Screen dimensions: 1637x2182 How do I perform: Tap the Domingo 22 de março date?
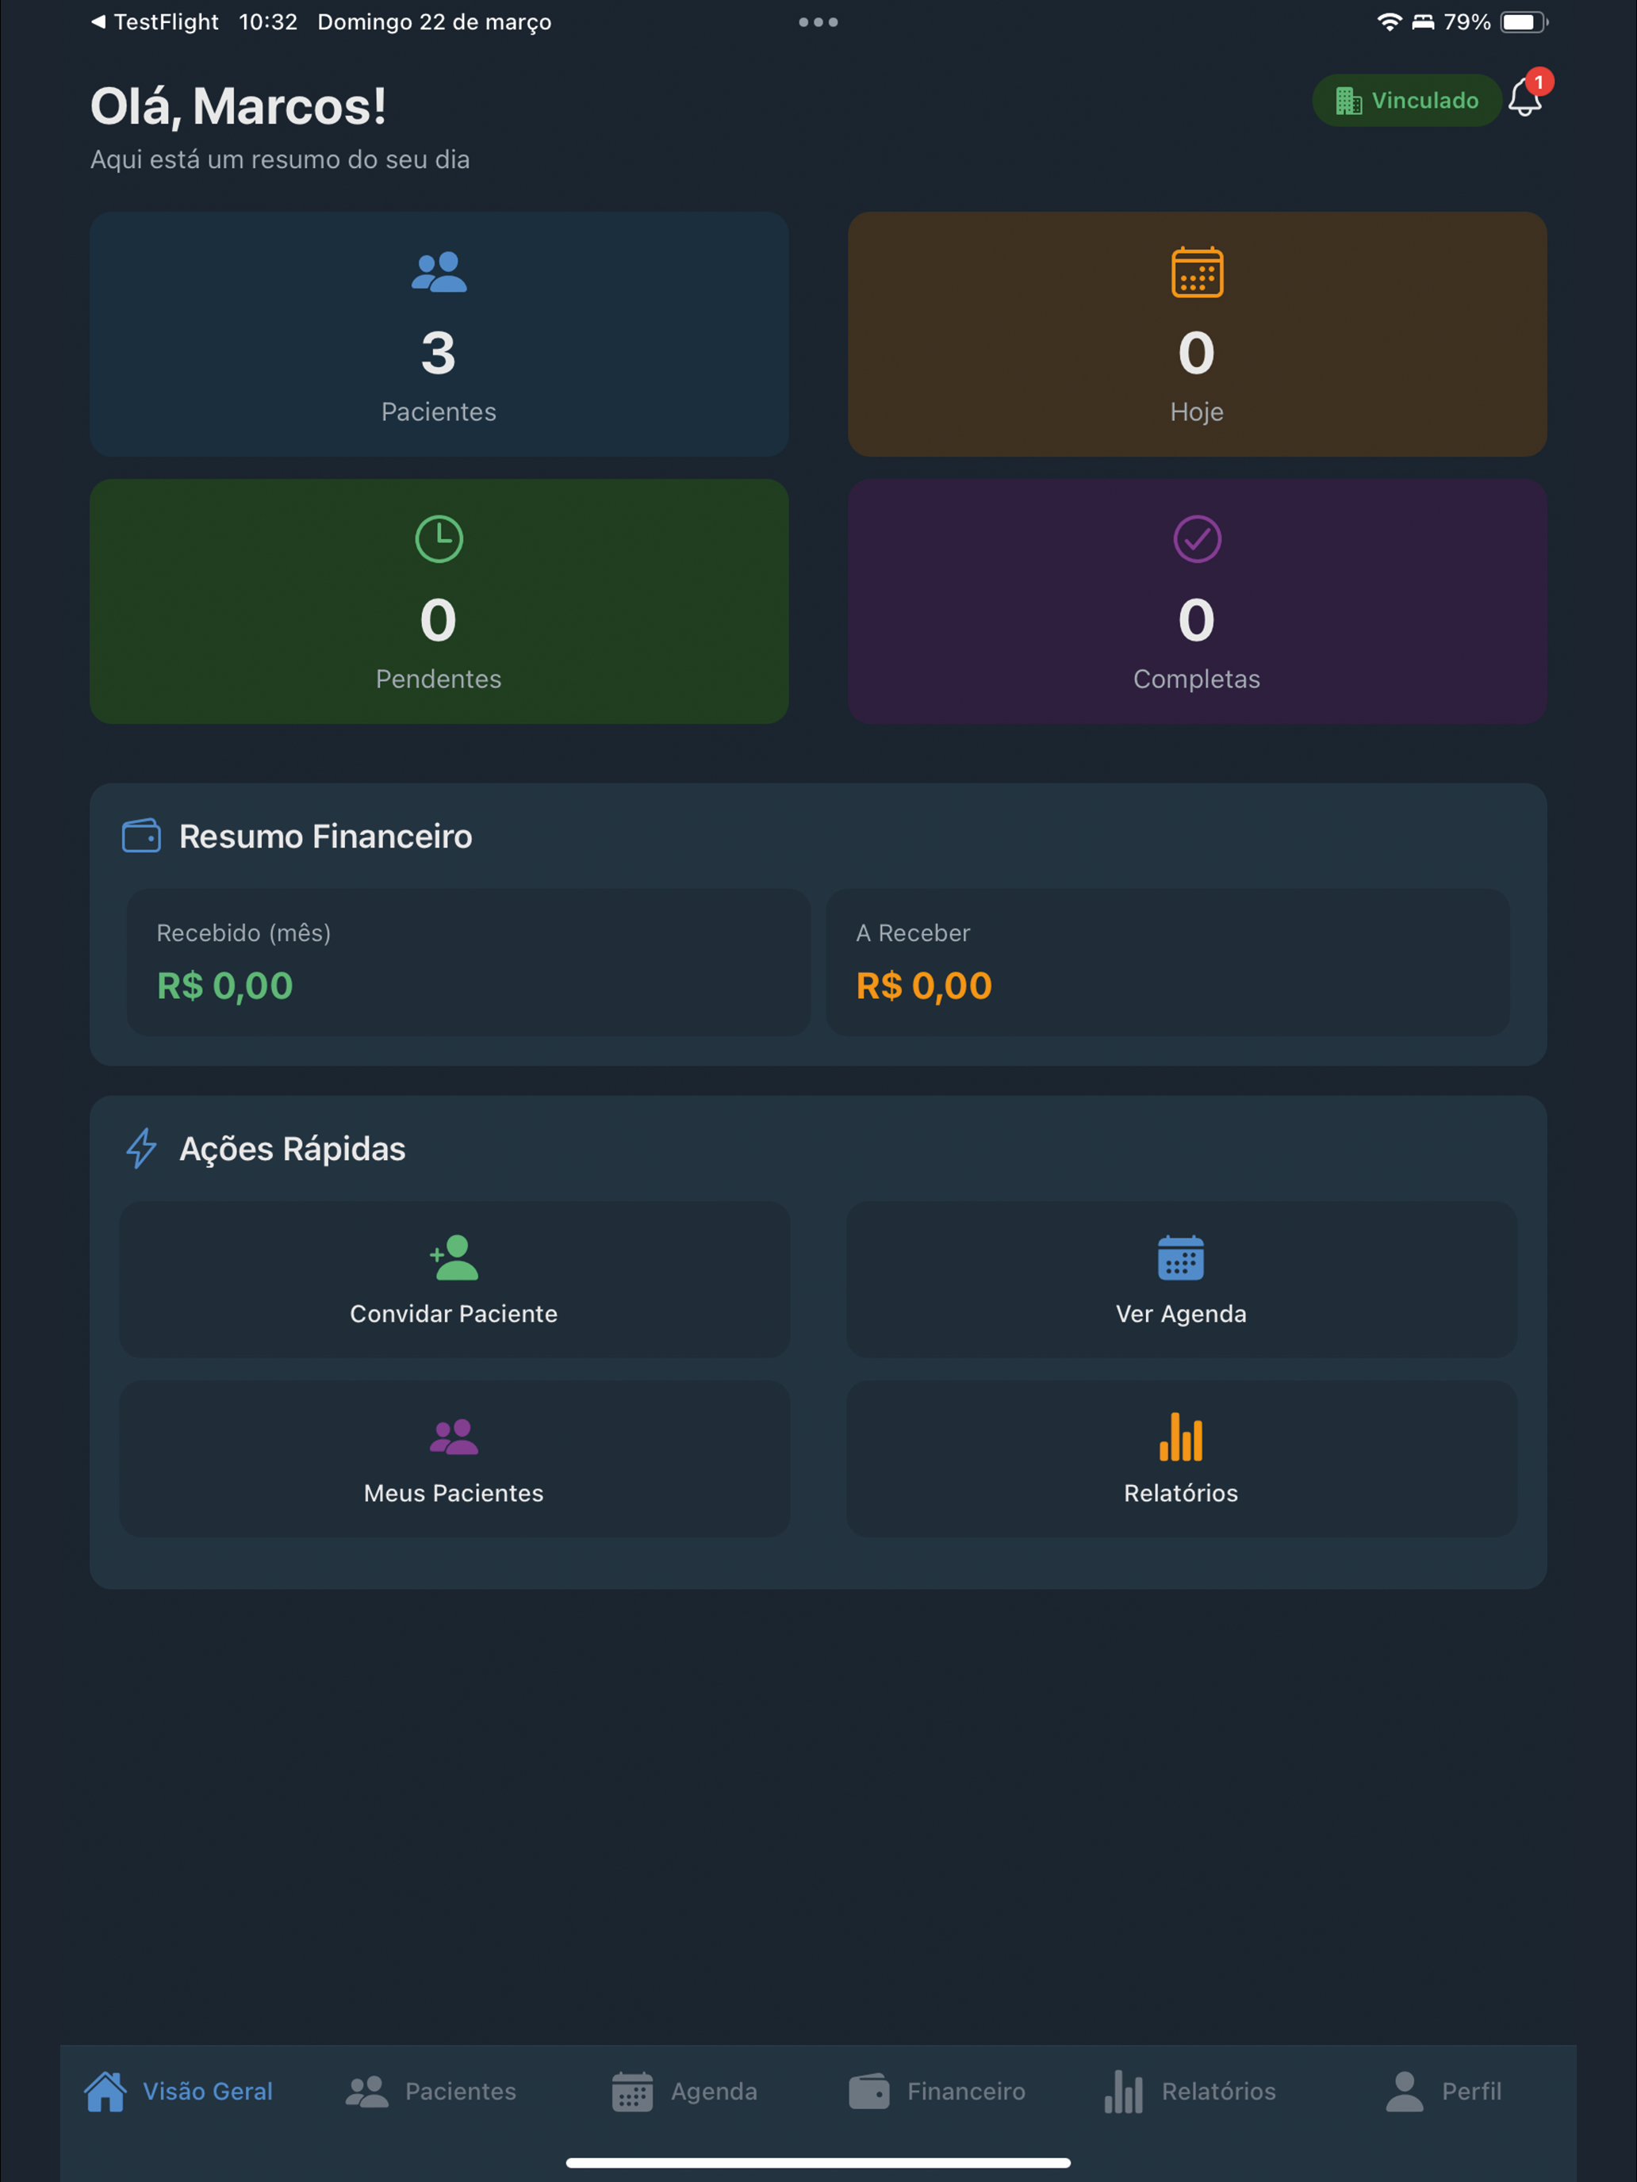(x=434, y=21)
